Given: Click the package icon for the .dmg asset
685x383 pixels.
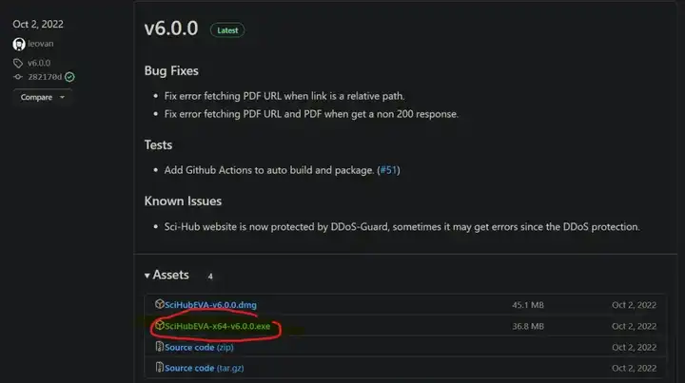Looking at the screenshot, I should pyautogui.click(x=160, y=305).
